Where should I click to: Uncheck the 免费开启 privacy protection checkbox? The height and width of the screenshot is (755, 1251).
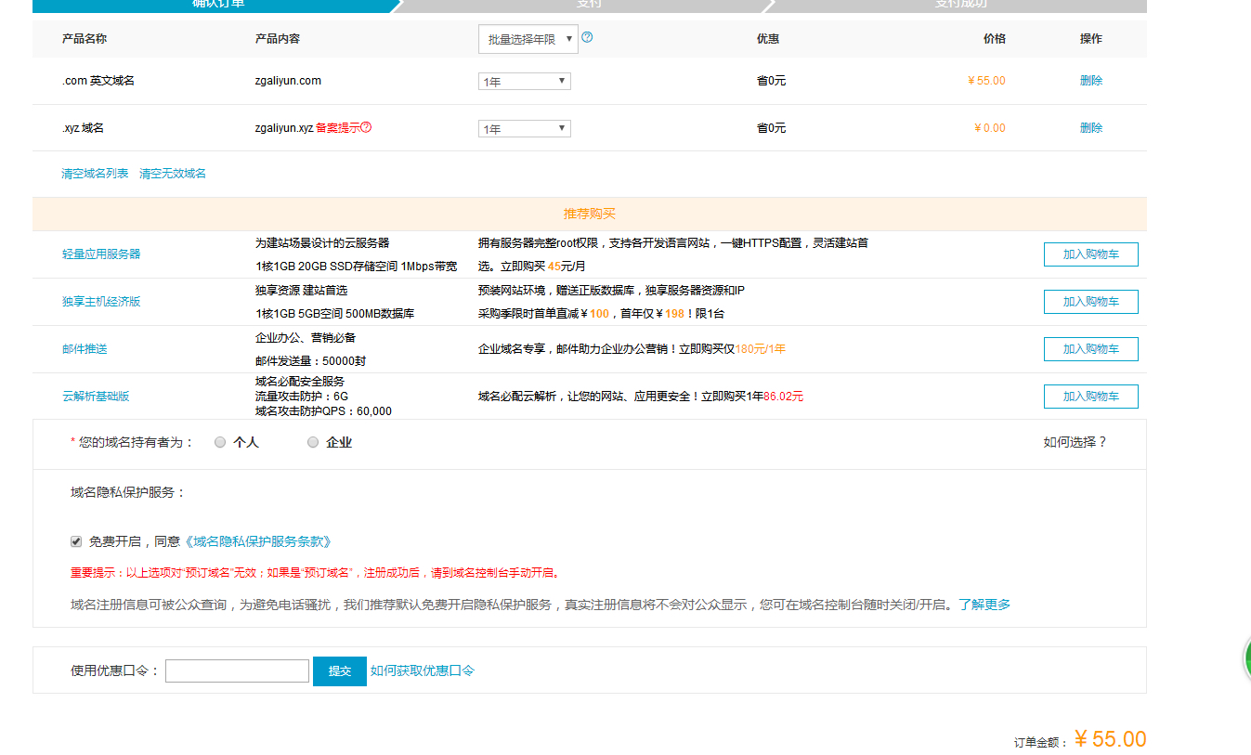(75, 541)
